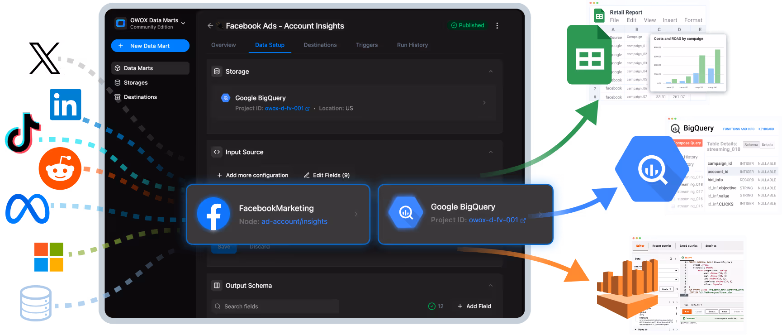Open the owox-d-fv-001 link in the Storage section
The image size is (782, 335).
[287, 108]
